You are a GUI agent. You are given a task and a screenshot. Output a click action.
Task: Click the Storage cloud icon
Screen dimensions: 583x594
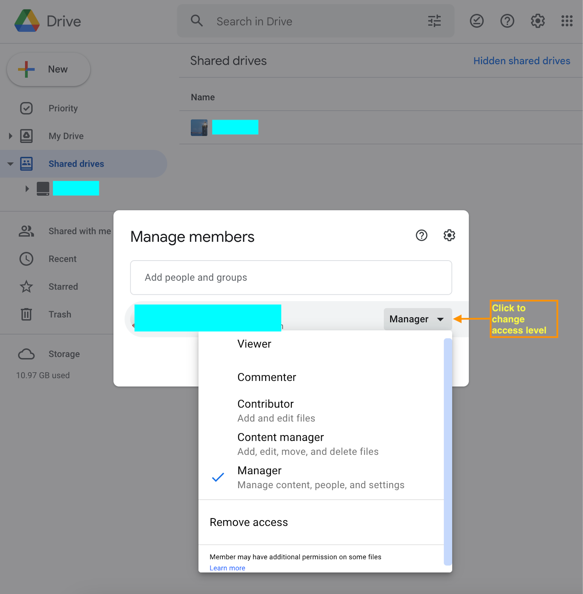click(x=26, y=354)
